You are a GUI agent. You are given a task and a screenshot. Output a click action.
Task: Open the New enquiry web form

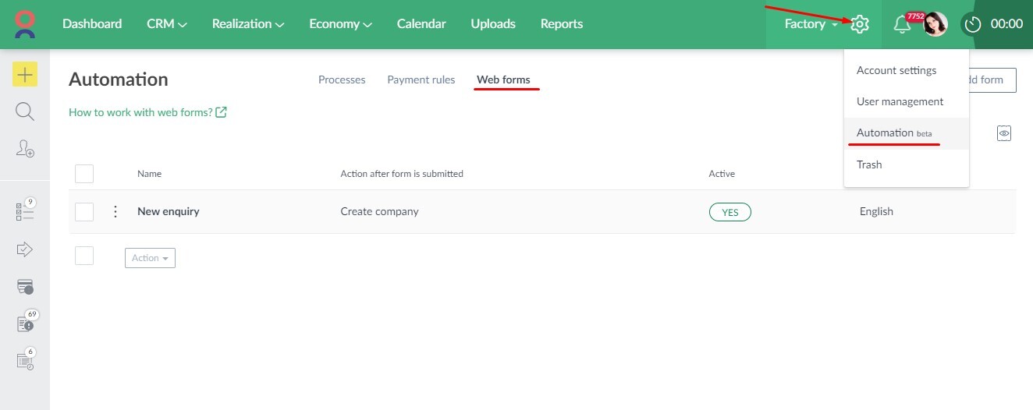tap(169, 211)
